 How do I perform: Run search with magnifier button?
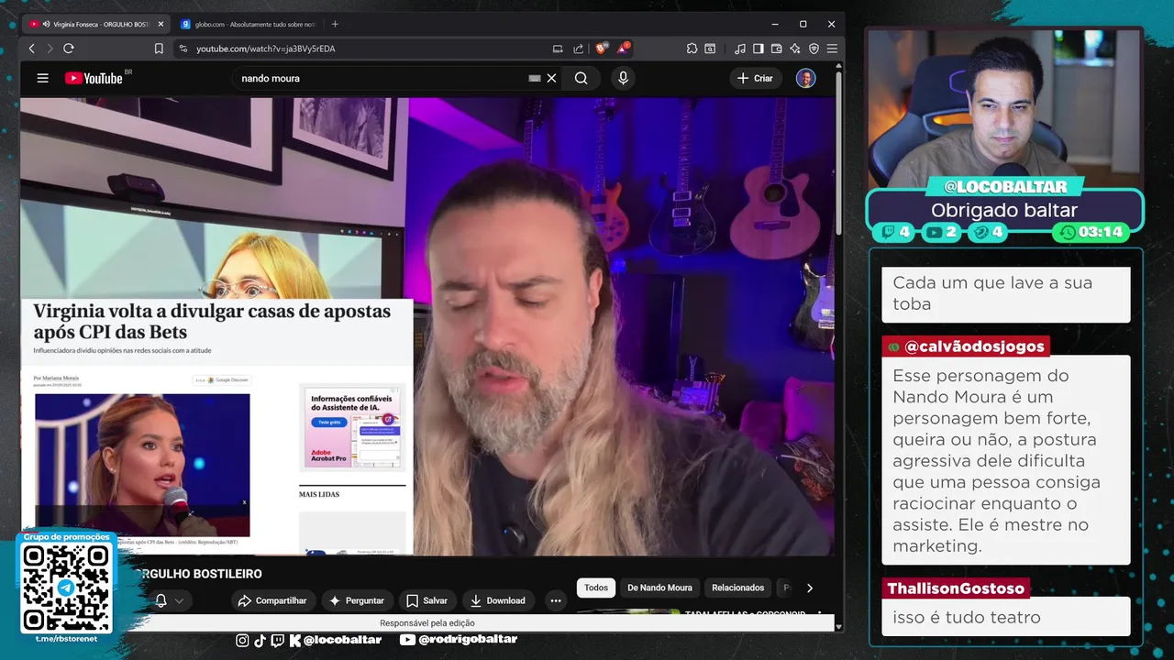coord(581,78)
